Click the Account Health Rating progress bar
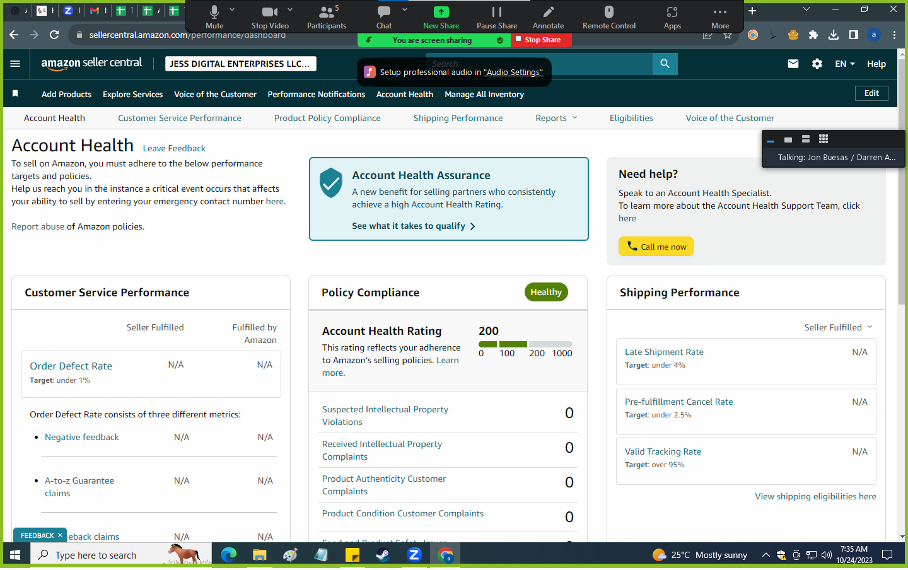The width and height of the screenshot is (908, 570). click(x=525, y=344)
